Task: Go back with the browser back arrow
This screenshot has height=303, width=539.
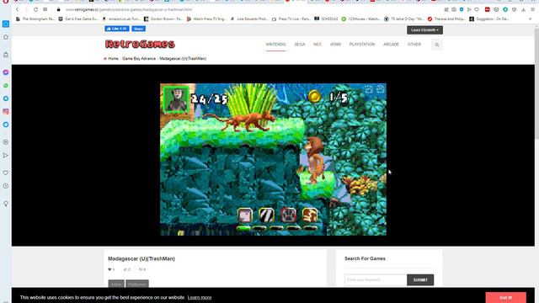Action: [x=17, y=9]
